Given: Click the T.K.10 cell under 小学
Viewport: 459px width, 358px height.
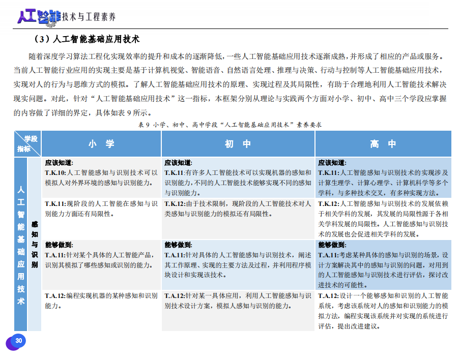Looking at the screenshot, I should [x=101, y=177].
